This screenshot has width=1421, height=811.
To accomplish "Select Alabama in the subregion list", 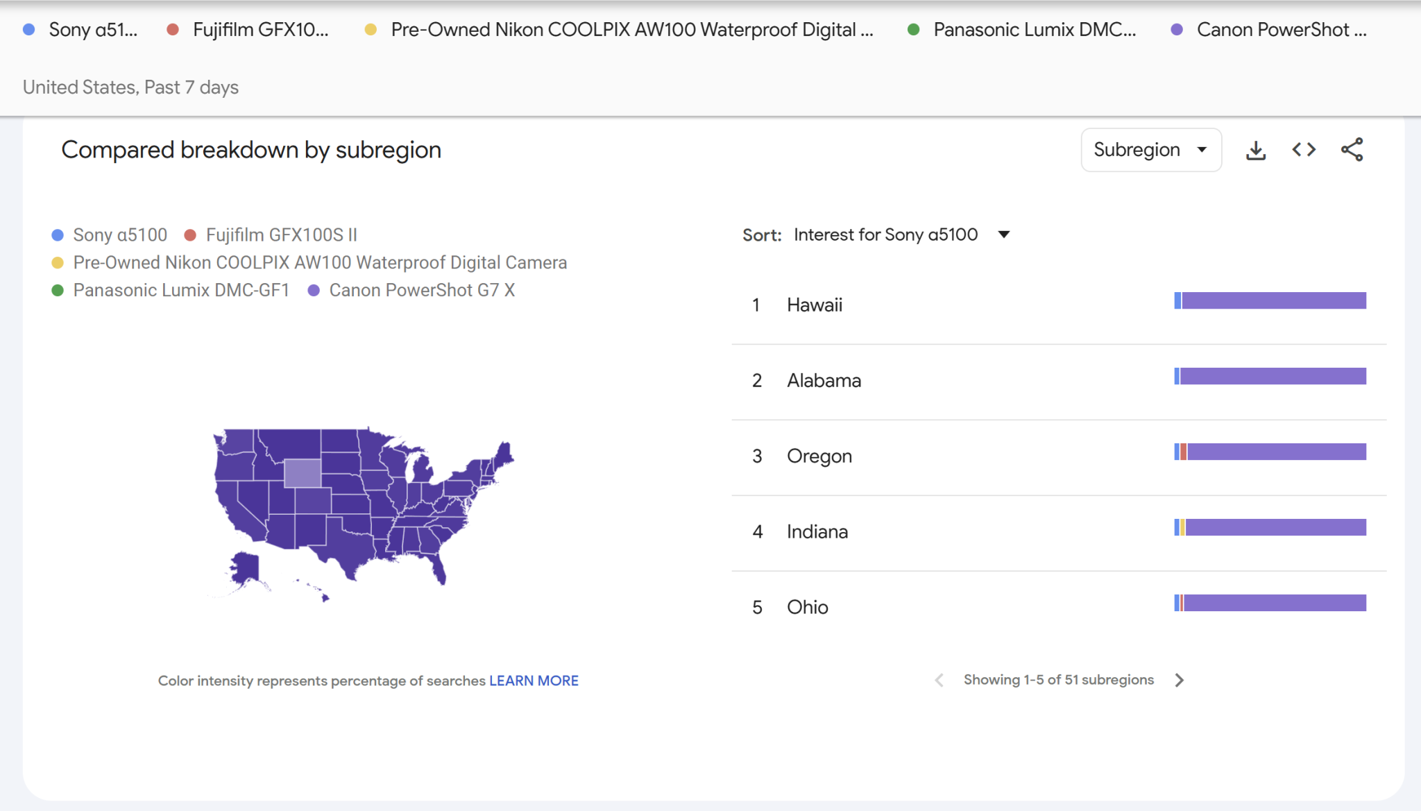I will tap(1059, 381).
